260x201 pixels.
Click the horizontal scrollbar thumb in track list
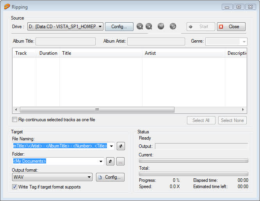click(x=97, y=109)
